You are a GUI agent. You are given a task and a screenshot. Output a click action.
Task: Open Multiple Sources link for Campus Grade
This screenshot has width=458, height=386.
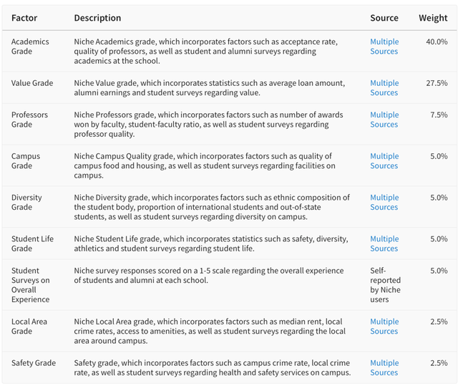click(x=384, y=161)
